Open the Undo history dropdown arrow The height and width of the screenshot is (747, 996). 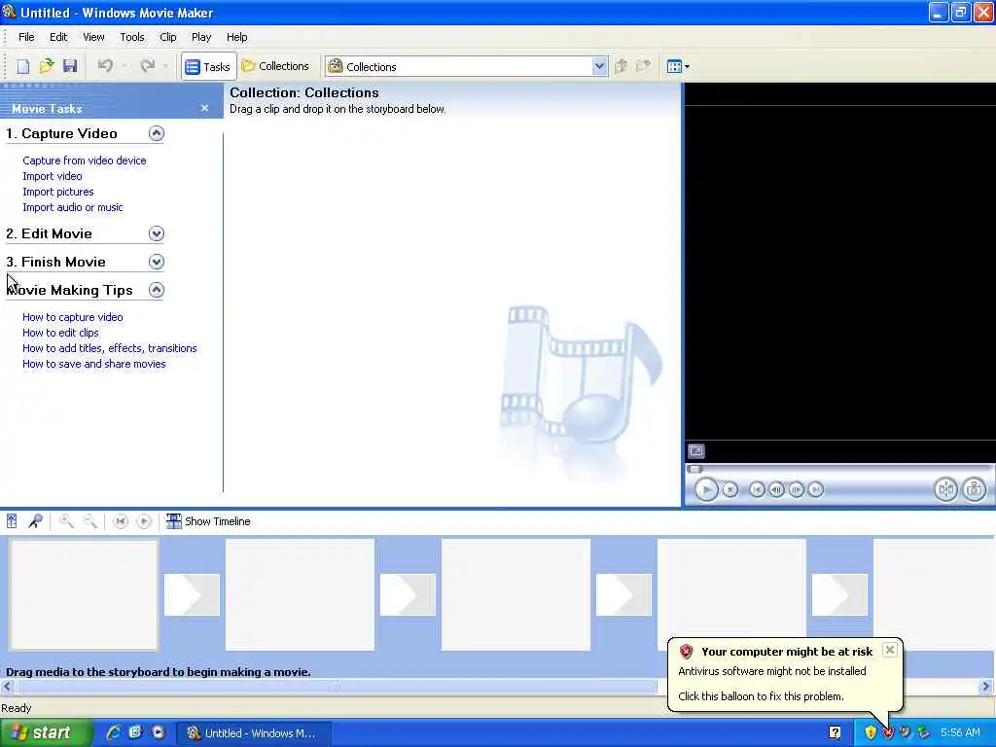click(x=124, y=66)
